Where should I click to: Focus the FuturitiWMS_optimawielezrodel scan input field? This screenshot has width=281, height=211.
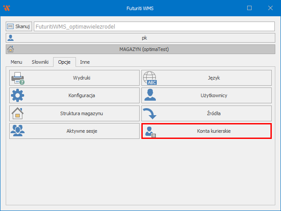[154, 26]
